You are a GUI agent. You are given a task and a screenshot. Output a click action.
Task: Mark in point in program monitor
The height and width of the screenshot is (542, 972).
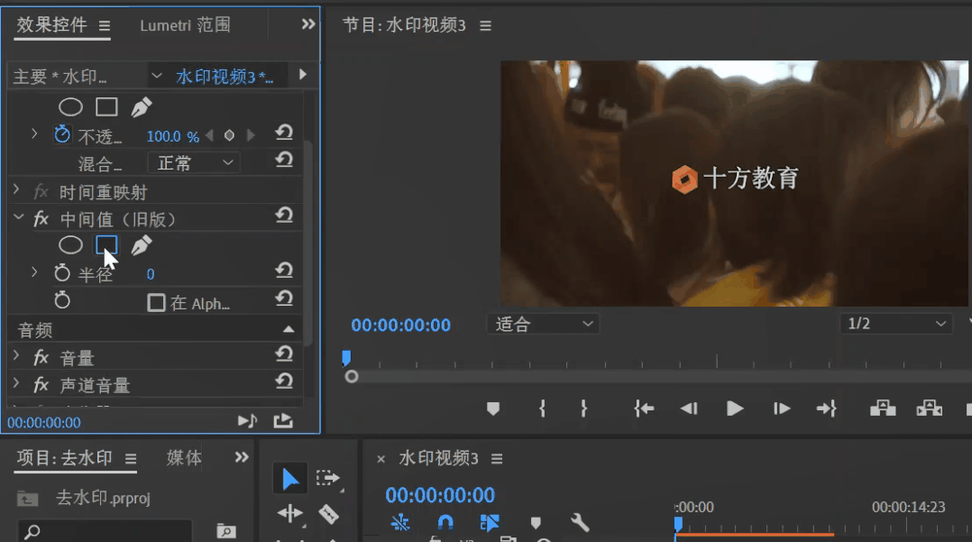coord(542,409)
